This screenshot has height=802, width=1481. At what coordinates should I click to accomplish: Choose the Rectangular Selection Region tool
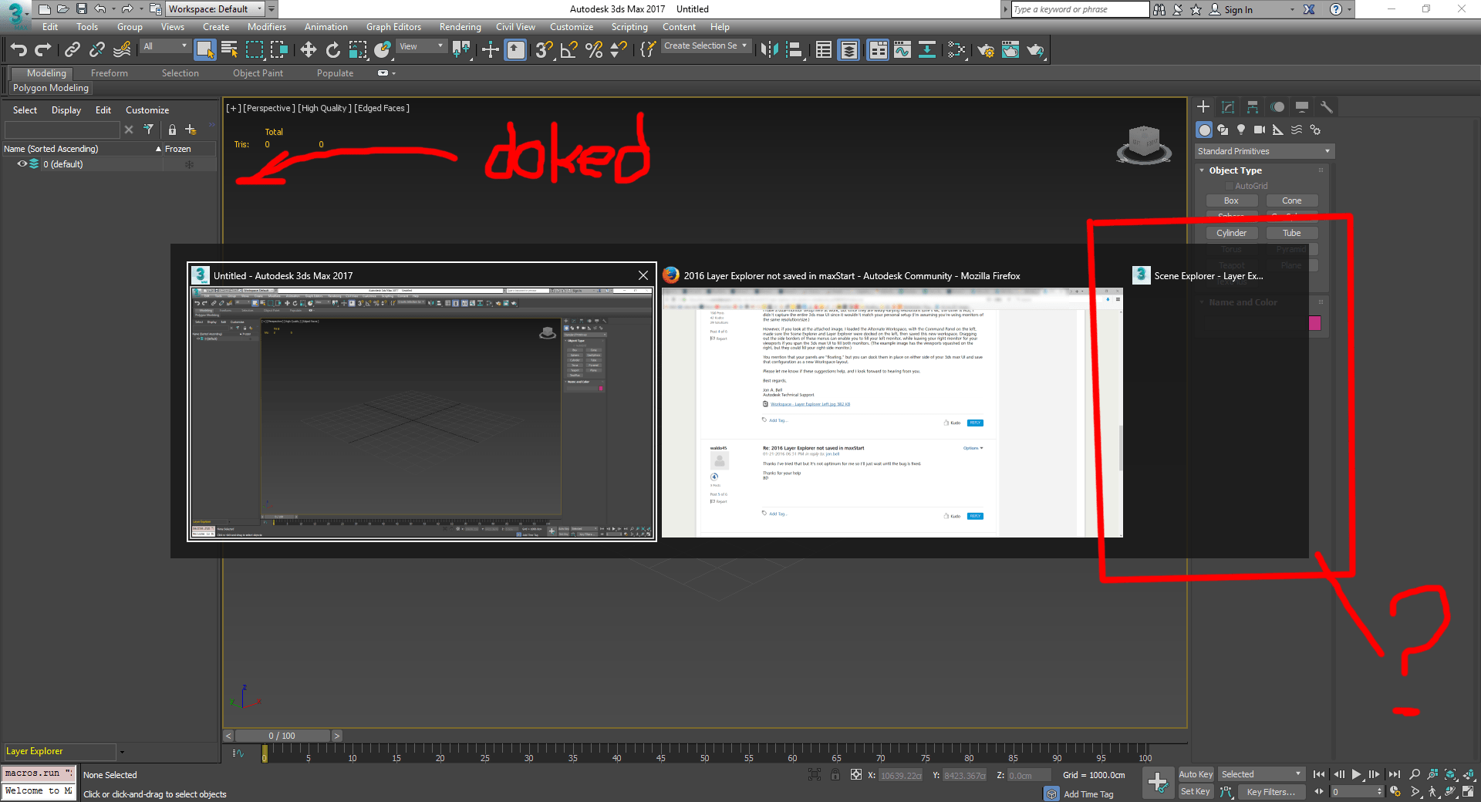pyautogui.click(x=255, y=50)
